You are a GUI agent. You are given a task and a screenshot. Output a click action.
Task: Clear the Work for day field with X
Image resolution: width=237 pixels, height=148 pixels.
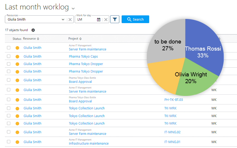[x=106, y=20]
